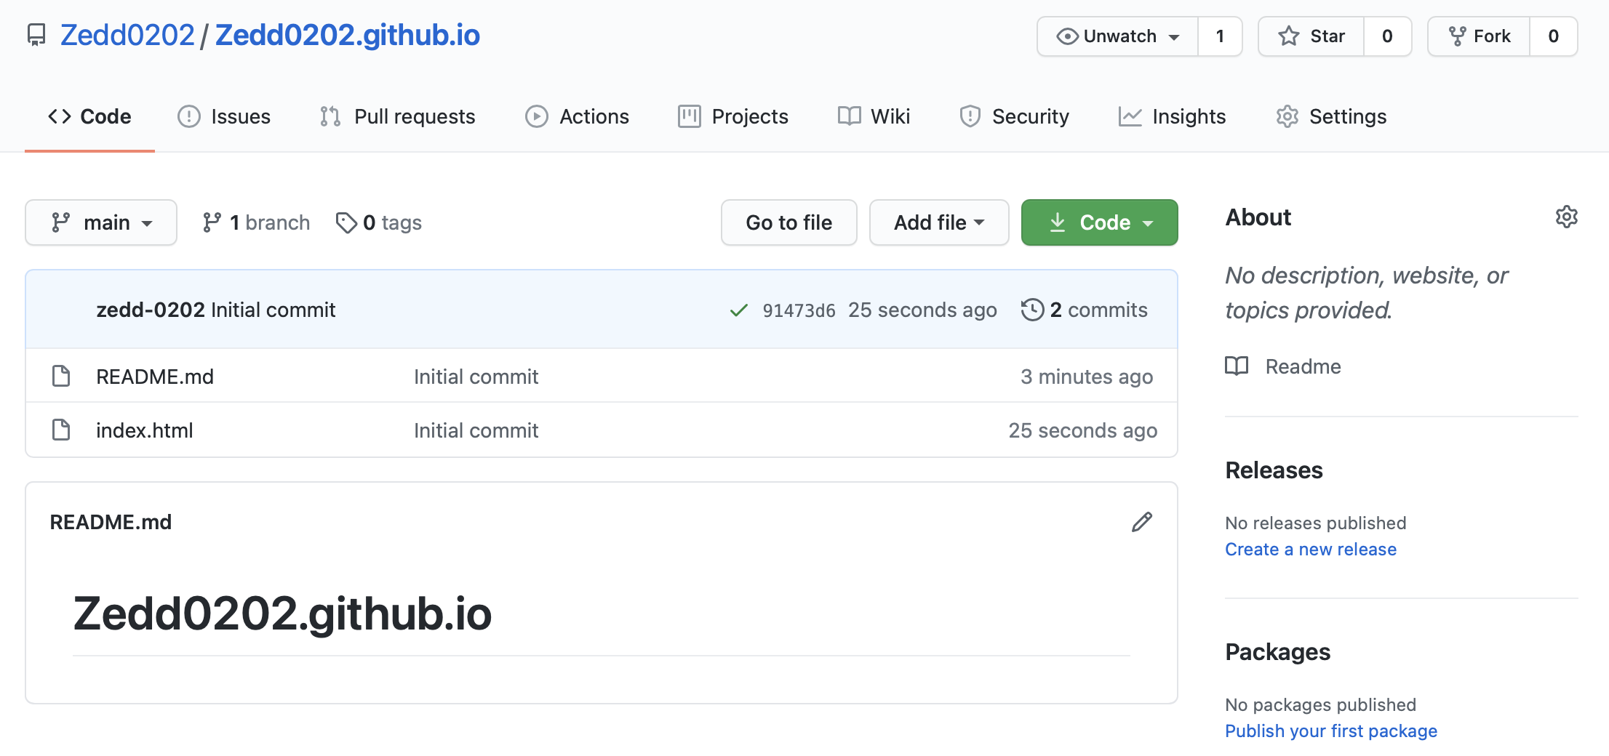Open zedd-0202 author link in commit bar

tap(151, 310)
